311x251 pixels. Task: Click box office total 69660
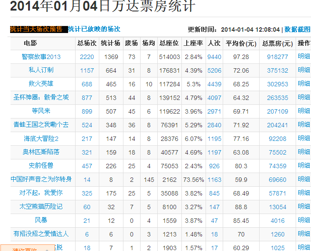pyautogui.click(x=278, y=180)
